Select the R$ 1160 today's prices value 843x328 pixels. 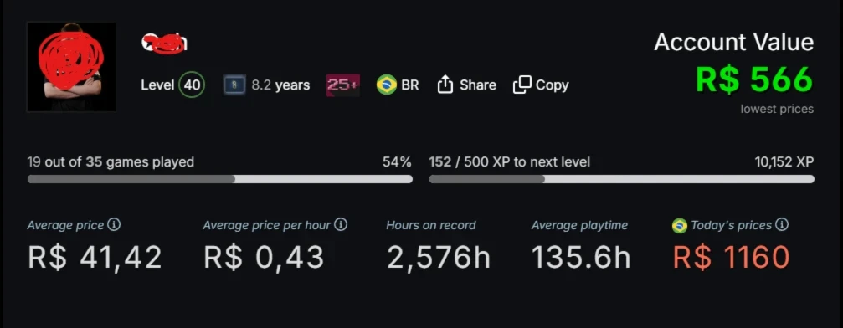point(731,257)
